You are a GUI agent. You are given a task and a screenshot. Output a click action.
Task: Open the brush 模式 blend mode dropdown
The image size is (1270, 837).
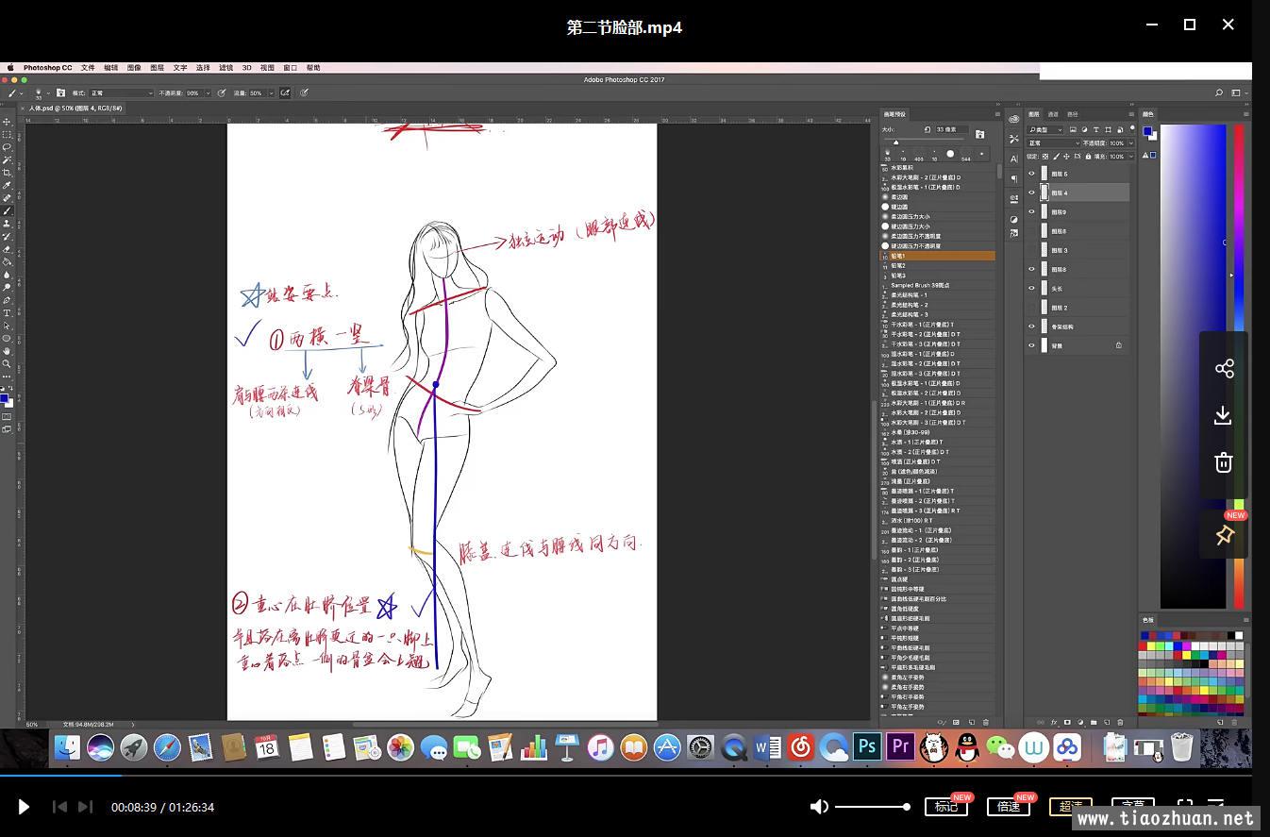(x=120, y=93)
